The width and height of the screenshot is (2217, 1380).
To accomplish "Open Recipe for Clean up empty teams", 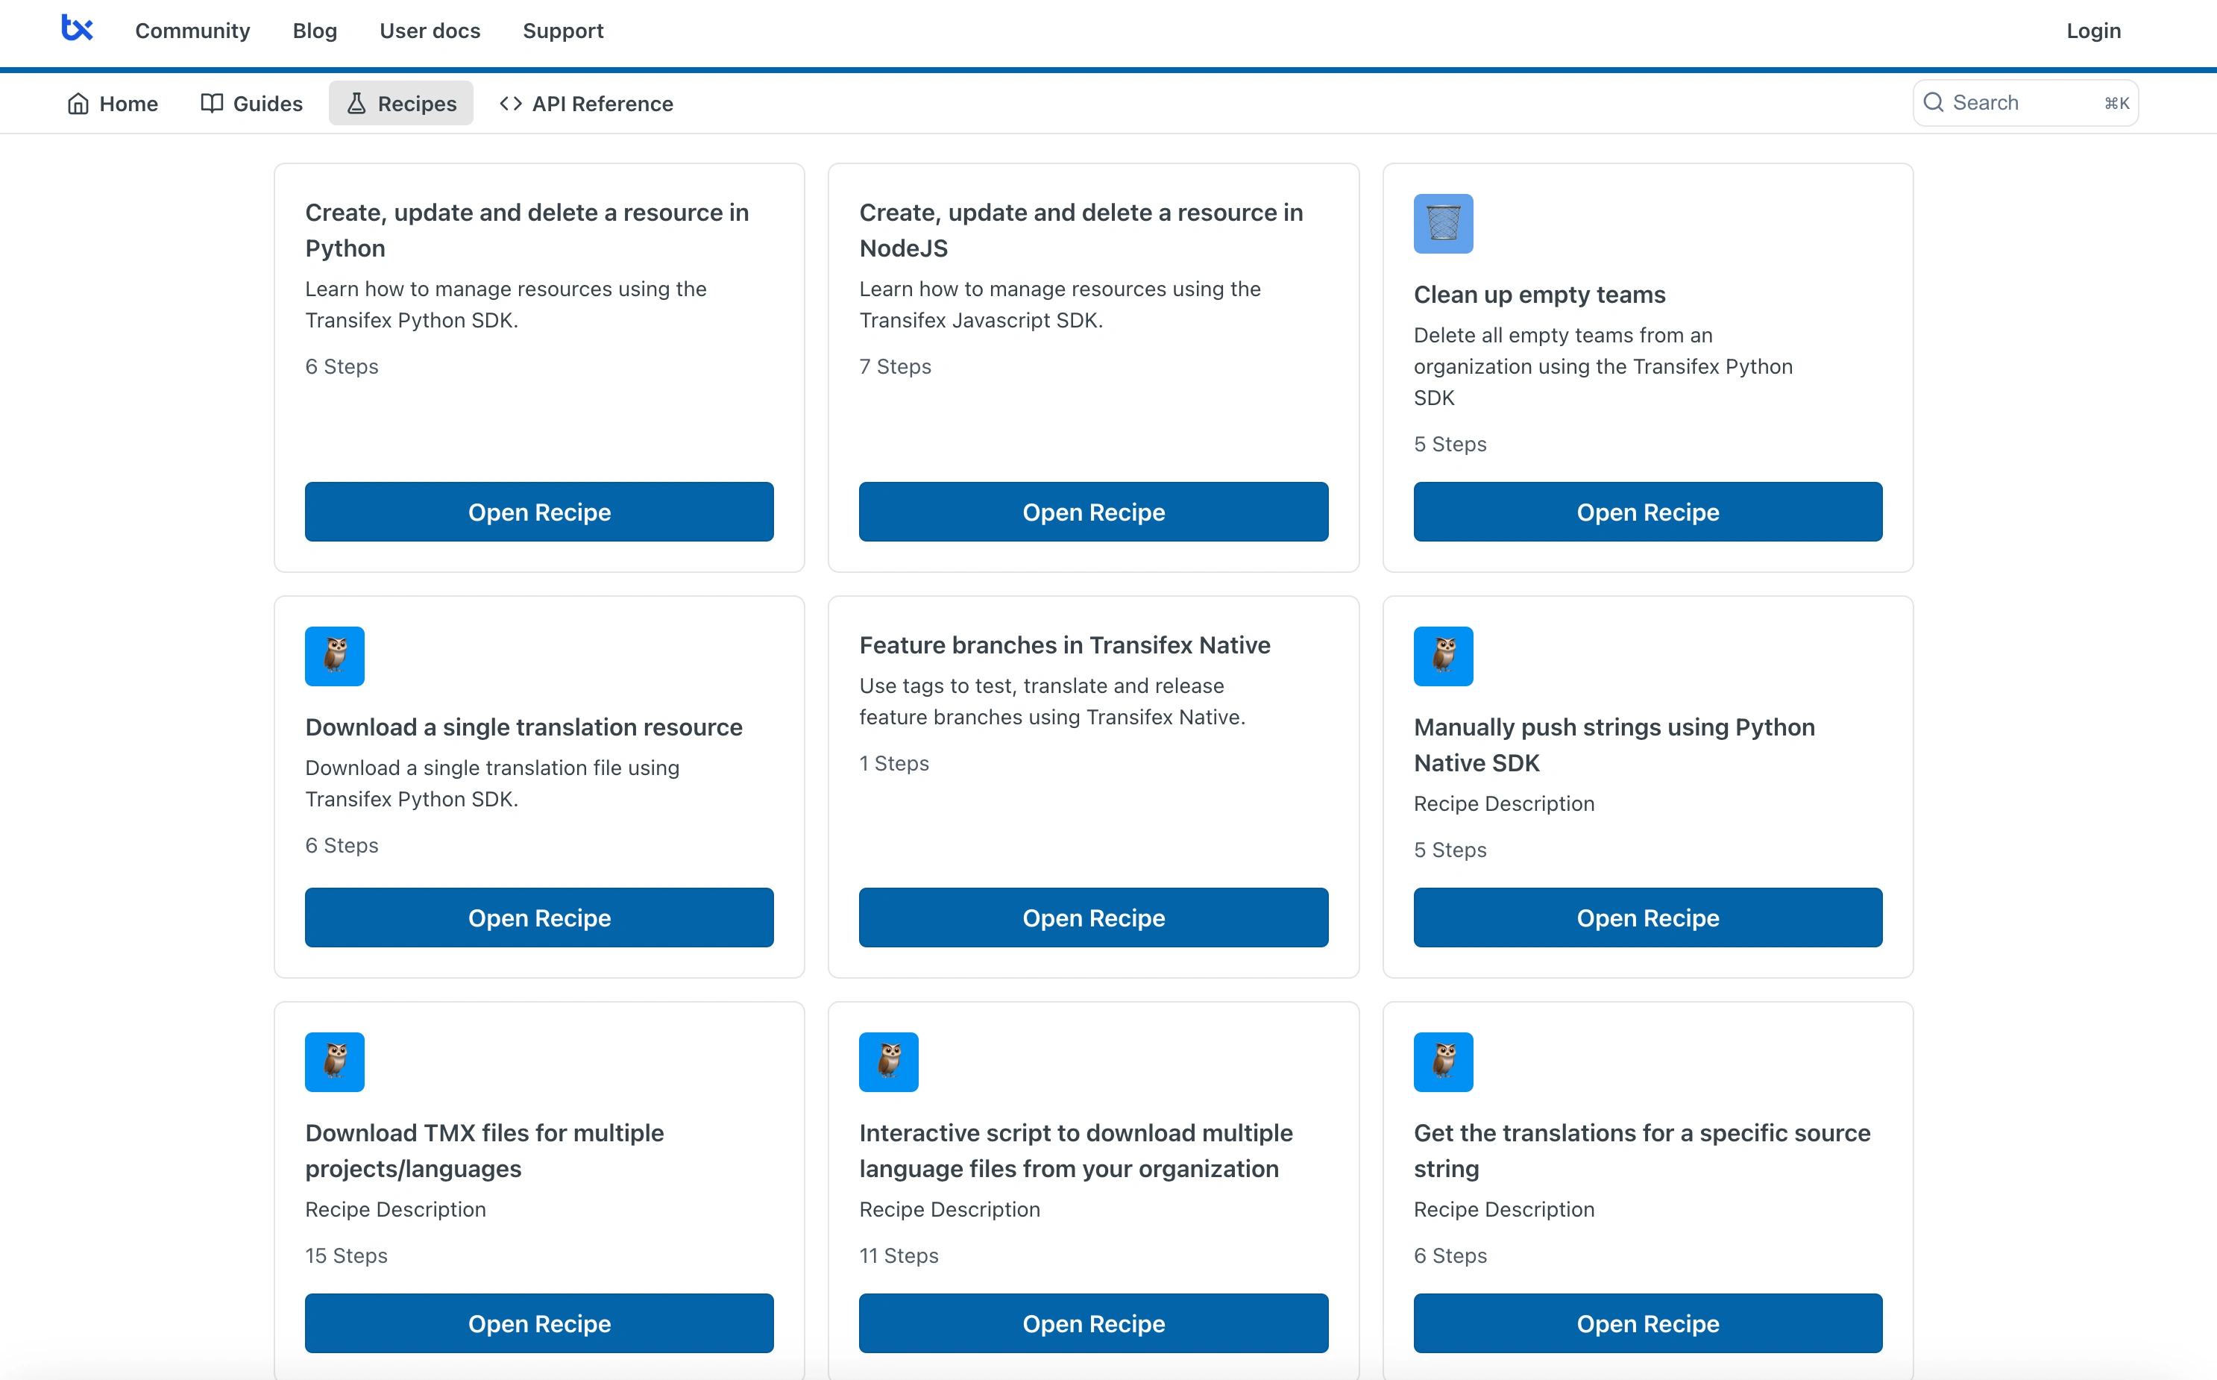I will click(x=1648, y=512).
